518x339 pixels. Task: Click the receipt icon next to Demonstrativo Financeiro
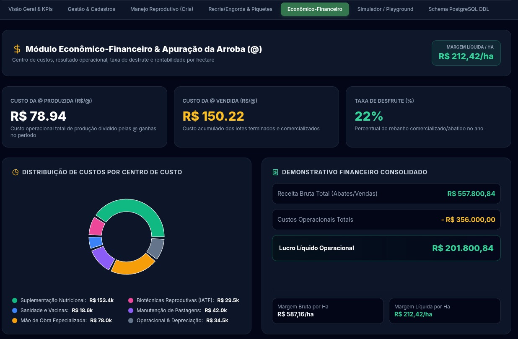(275, 172)
